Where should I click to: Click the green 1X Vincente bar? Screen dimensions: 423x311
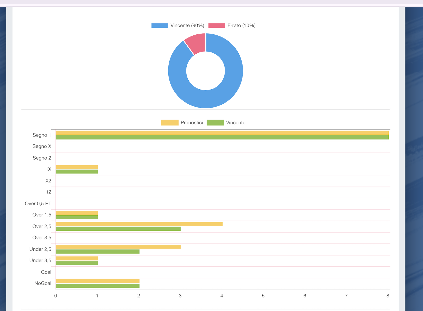77,172
